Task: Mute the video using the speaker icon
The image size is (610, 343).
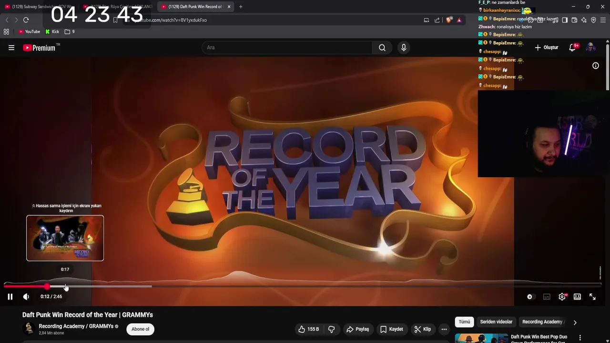Action: click(x=26, y=297)
